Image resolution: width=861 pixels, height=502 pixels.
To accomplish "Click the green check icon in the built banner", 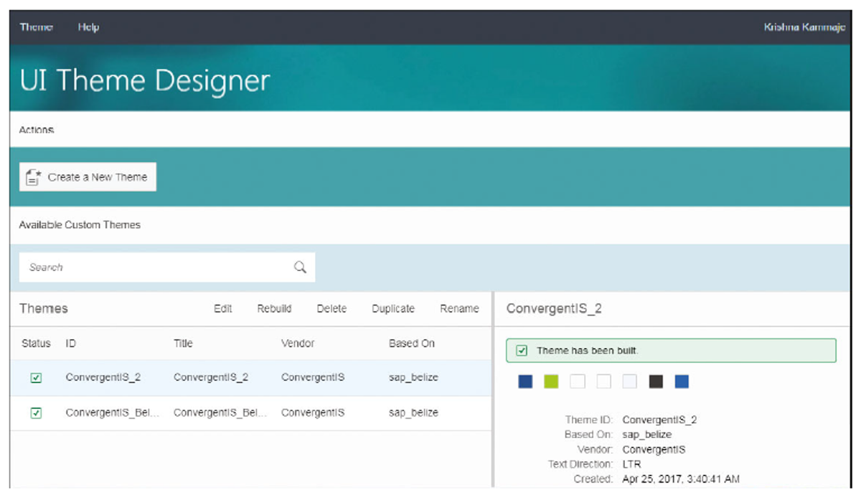I will click(522, 351).
